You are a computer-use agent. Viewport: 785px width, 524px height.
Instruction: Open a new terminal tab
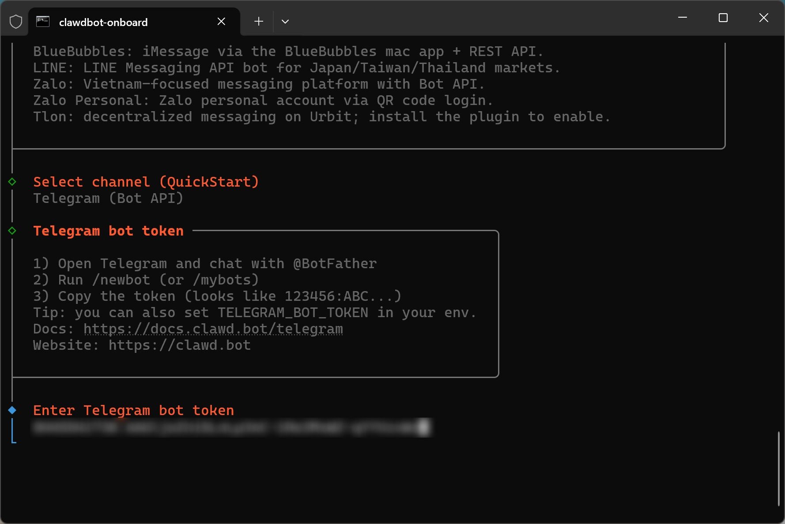(259, 22)
